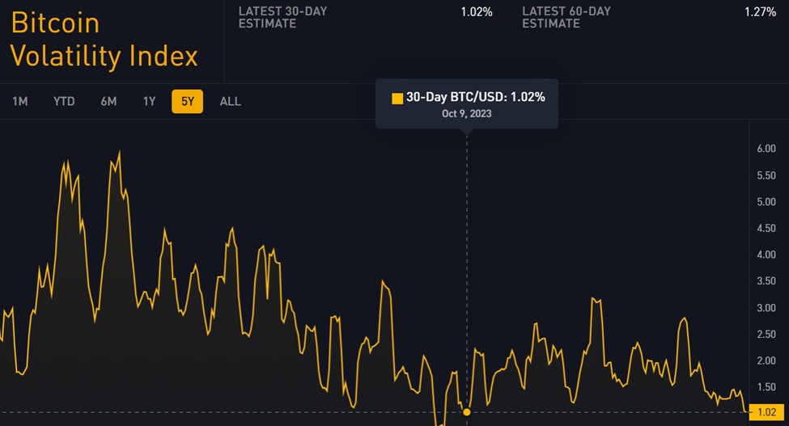Click the highlighted 5Y range button
Viewport: 789px width, 426px height.
pos(187,102)
